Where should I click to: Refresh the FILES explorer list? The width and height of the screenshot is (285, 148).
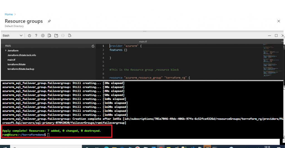(x=93, y=46)
